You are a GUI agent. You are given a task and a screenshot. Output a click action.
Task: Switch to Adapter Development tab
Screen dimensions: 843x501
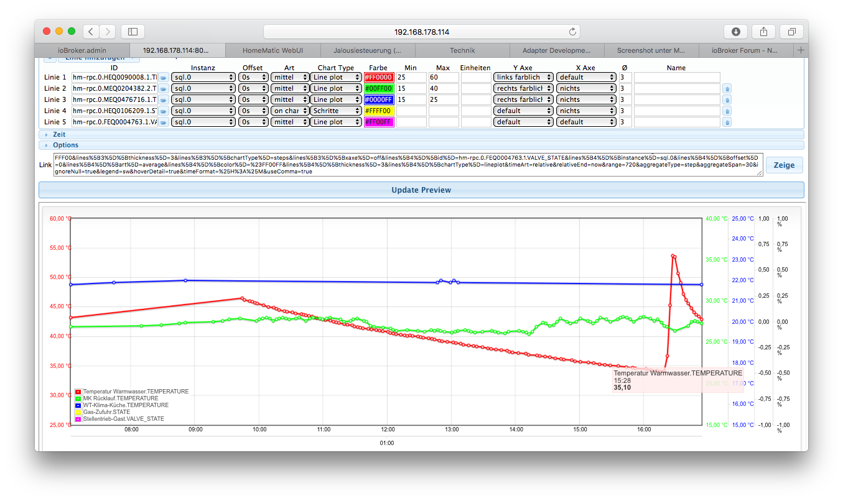tap(557, 50)
